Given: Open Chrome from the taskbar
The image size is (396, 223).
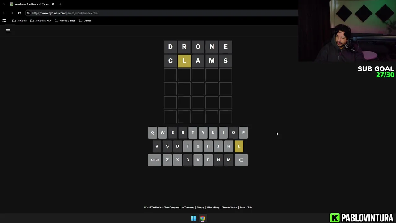Looking at the screenshot, I should coord(203,218).
